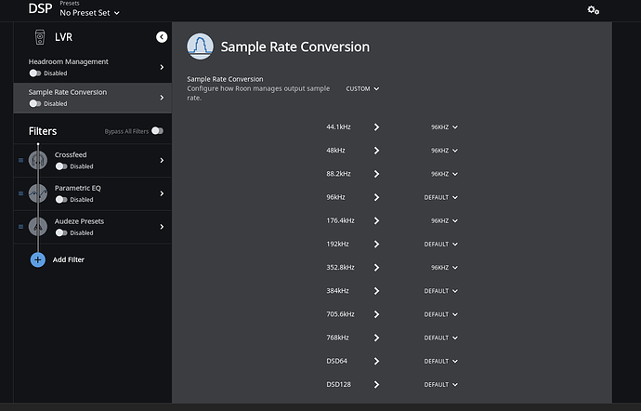Image resolution: width=641 pixels, height=411 pixels.
Task: Collapse the sidebar with the back arrow
Action: [x=162, y=37]
